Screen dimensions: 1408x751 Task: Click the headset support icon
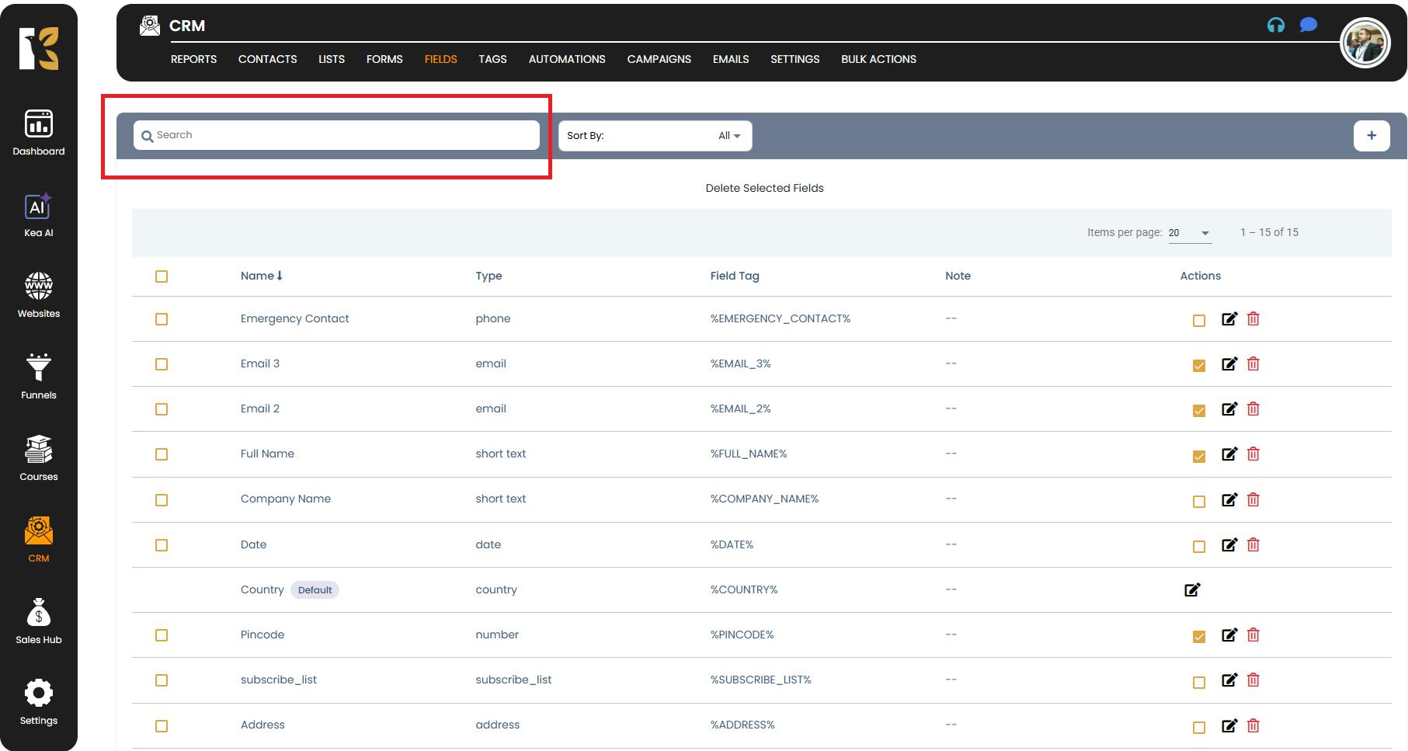click(1275, 26)
